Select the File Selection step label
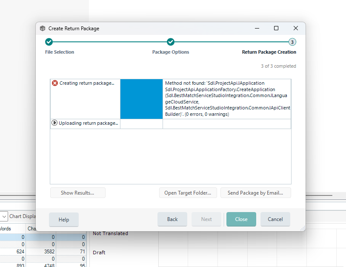The height and width of the screenshot is (267, 346). [x=60, y=52]
